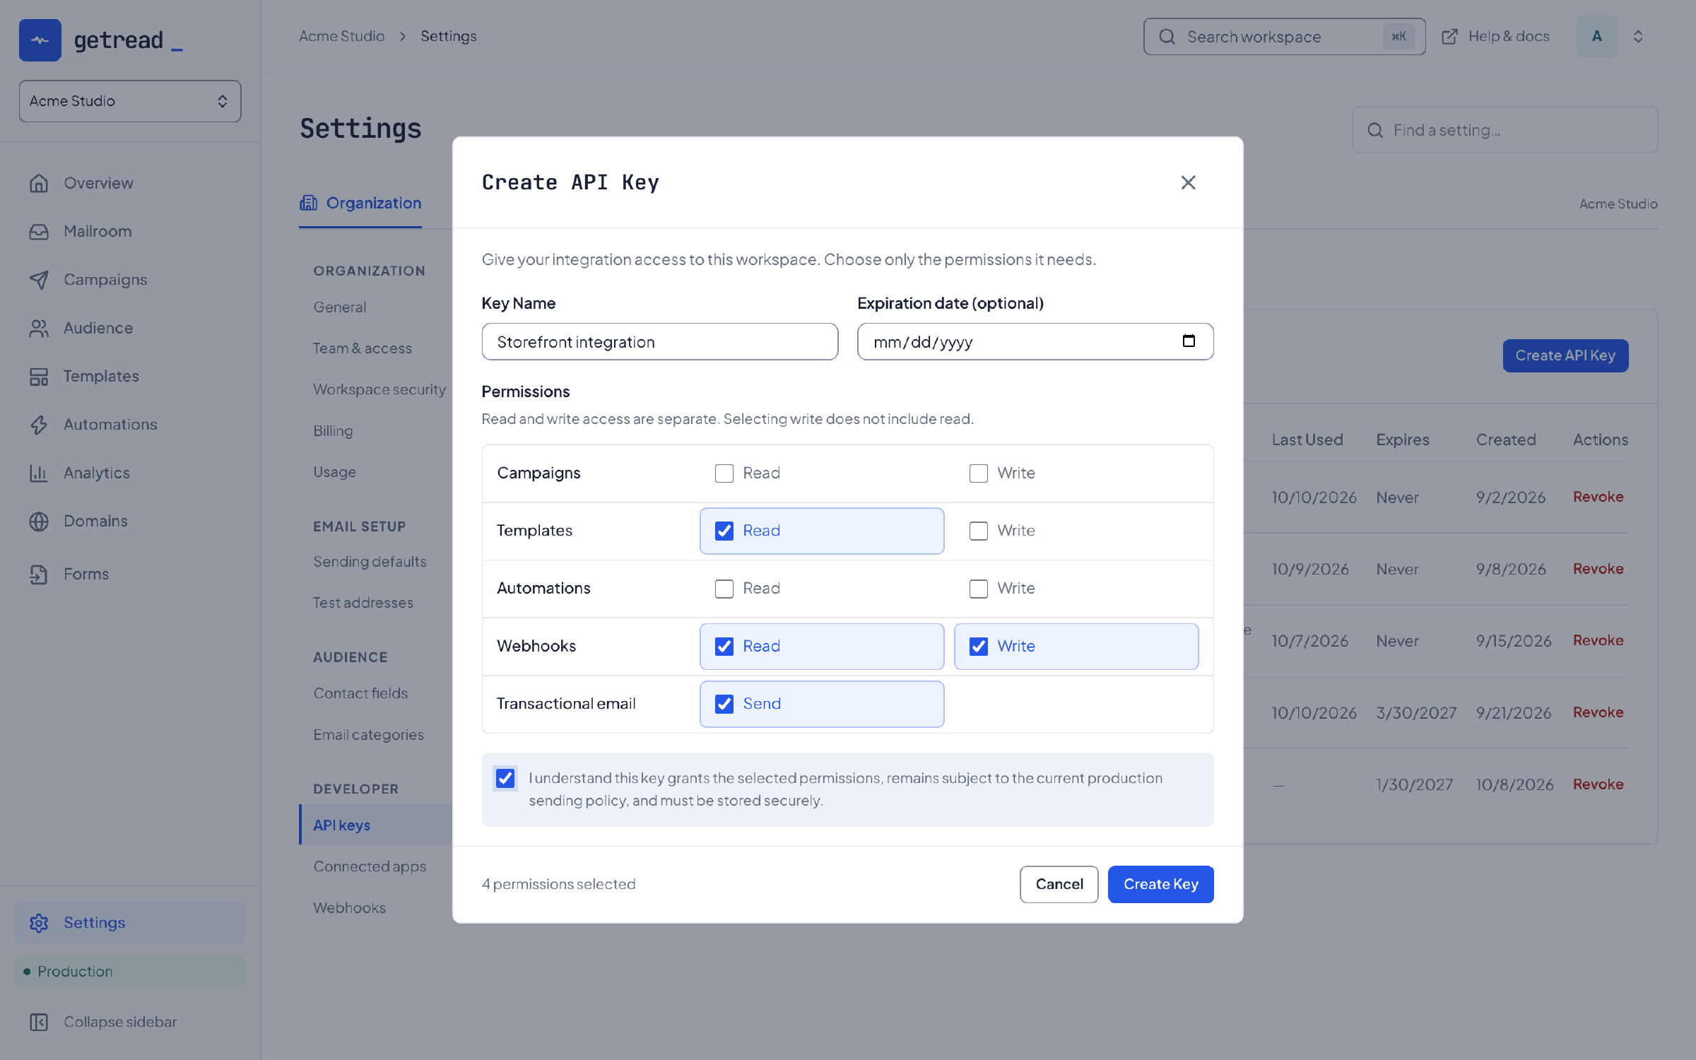
Task: Close the Create API Key dialog
Action: pos(1189,182)
